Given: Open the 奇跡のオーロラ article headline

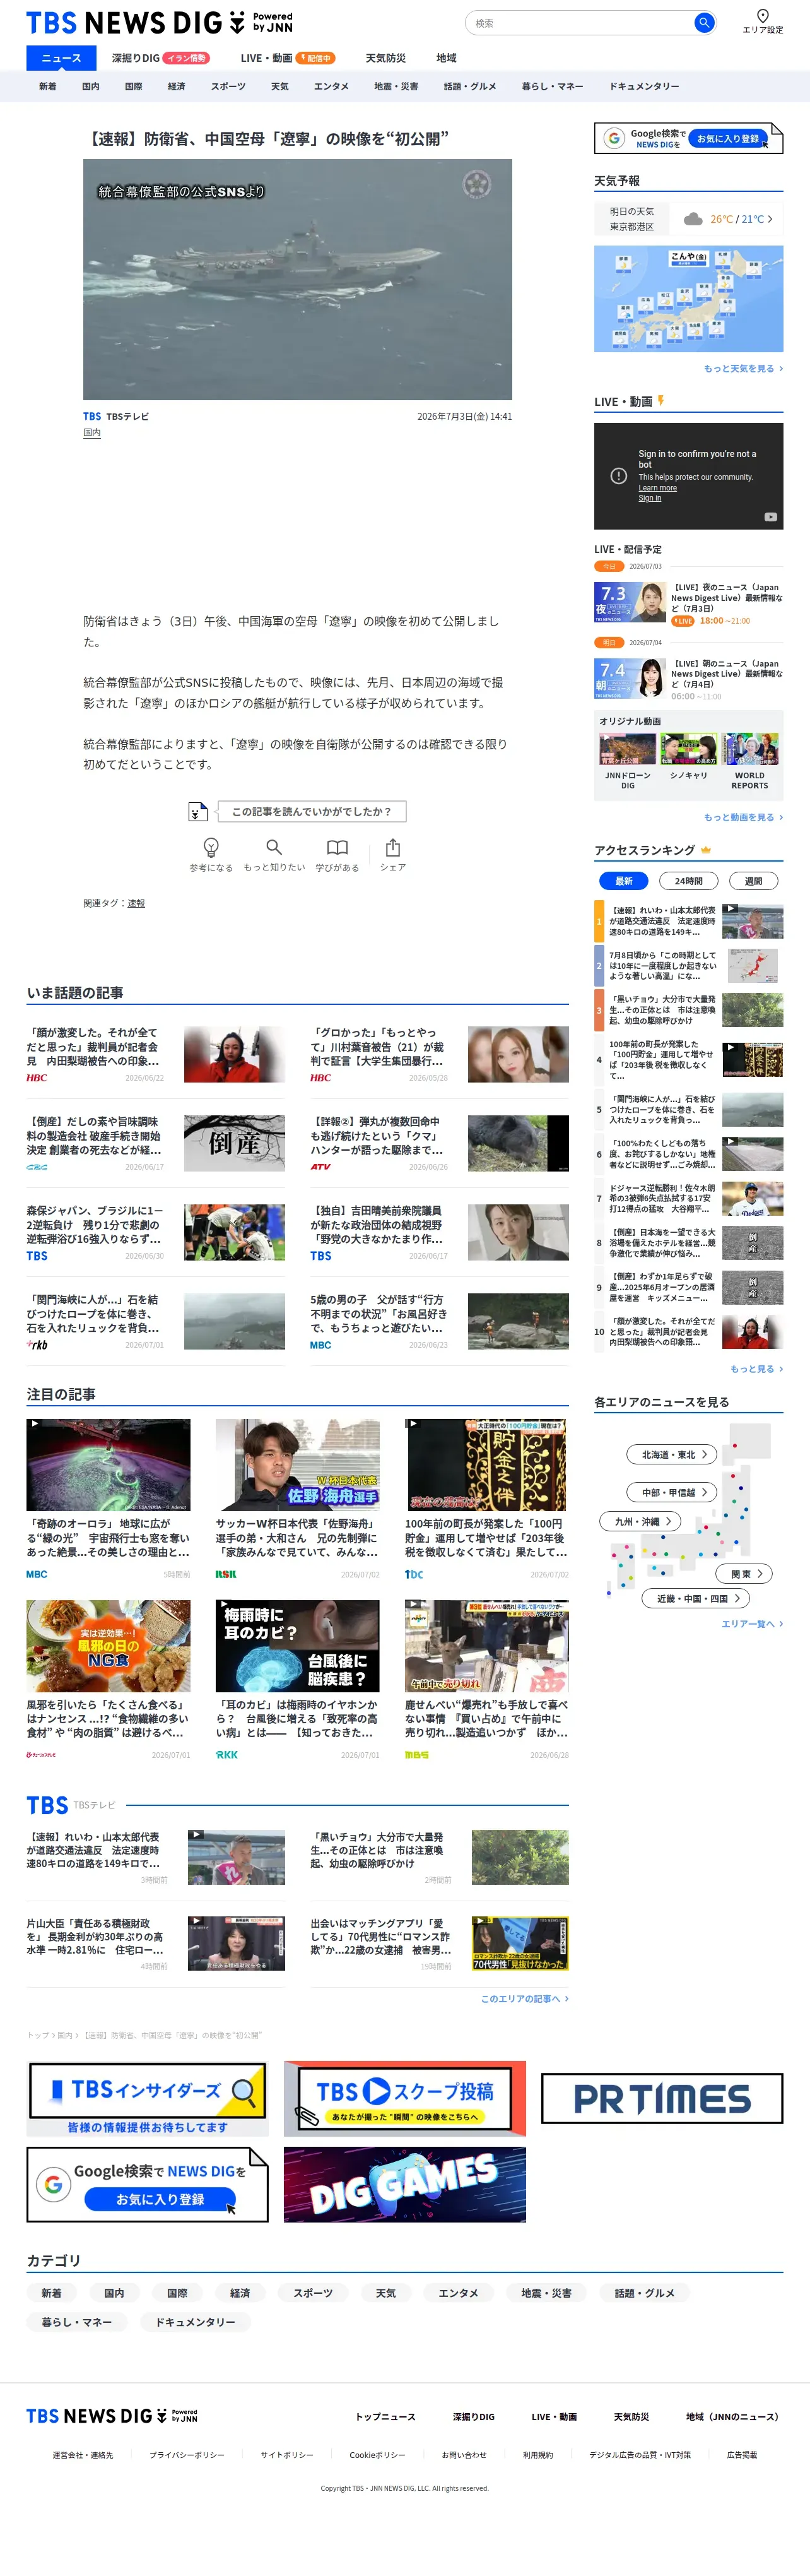Looking at the screenshot, I should click(x=108, y=1538).
